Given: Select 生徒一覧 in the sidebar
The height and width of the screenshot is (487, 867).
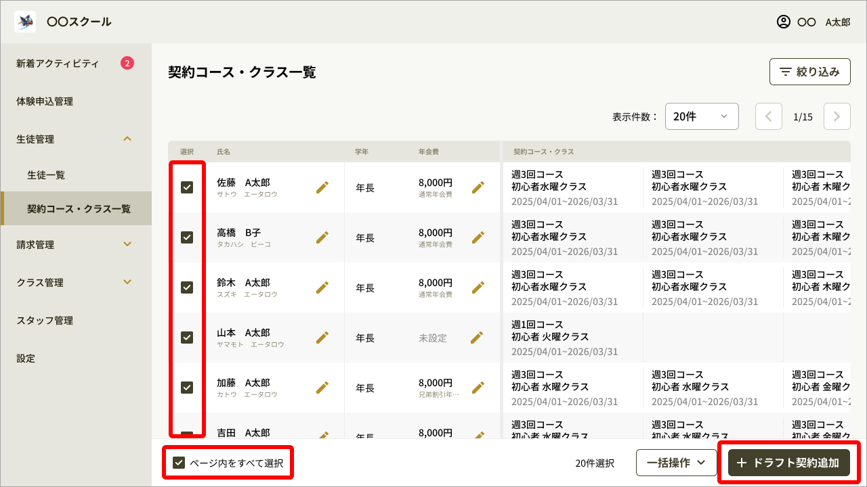Looking at the screenshot, I should (x=46, y=175).
